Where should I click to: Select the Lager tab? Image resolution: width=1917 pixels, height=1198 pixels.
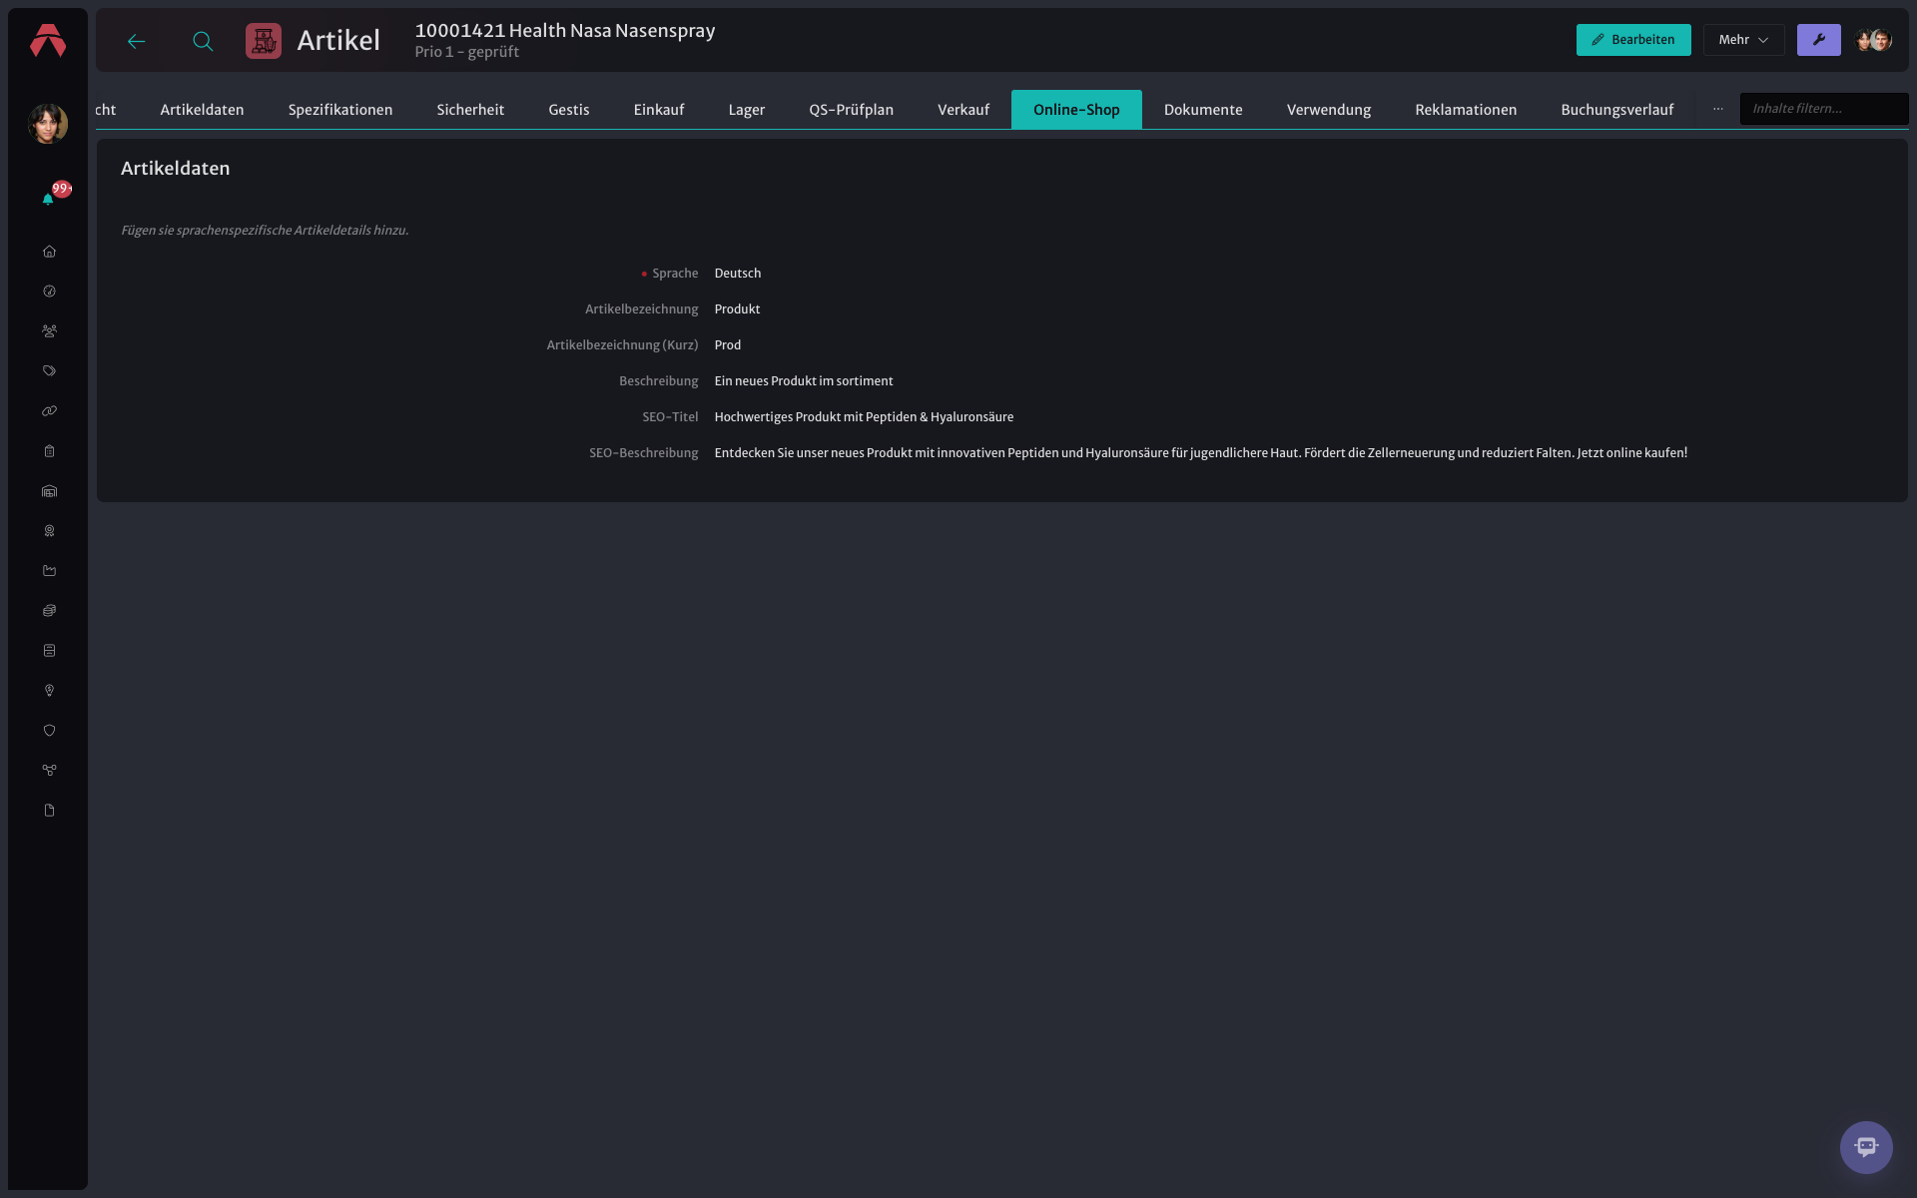pyautogui.click(x=747, y=110)
